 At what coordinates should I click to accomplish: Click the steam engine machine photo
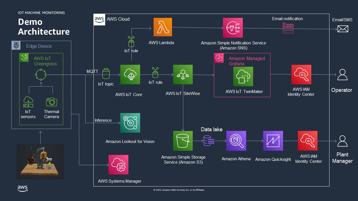pyautogui.click(x=40, y=162)
